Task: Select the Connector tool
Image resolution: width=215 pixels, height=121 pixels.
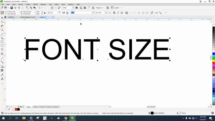Action: pyautogui.click(x=2, y=62)
